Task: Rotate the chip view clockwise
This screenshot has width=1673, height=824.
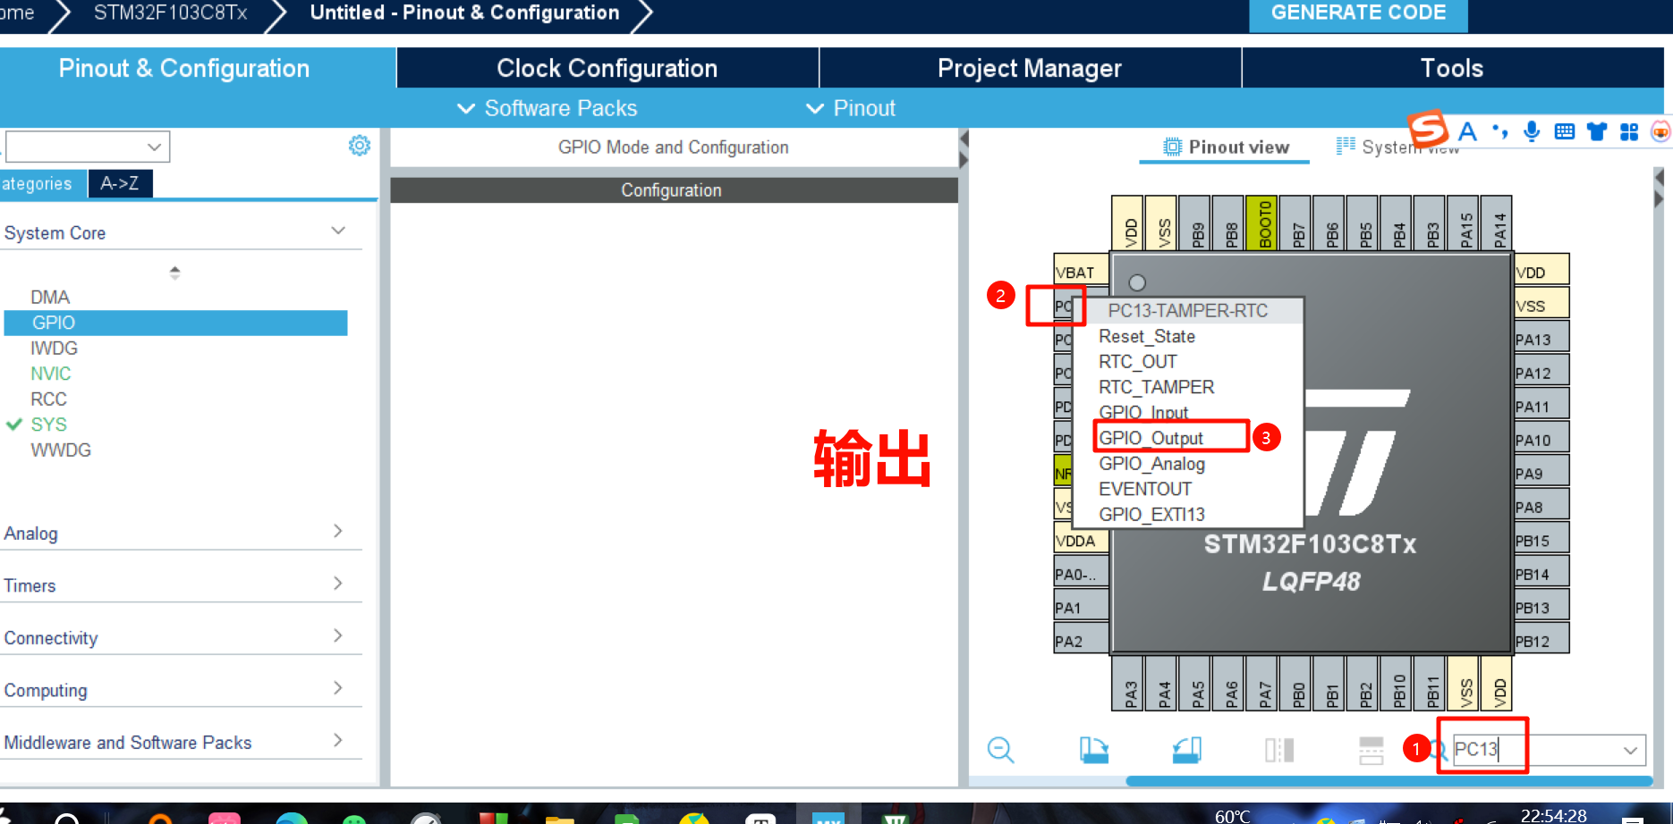Action: pos(1095,750)
